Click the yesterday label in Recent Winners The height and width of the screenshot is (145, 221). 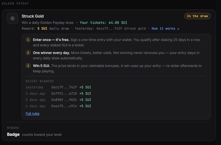(x=34, y=87)
